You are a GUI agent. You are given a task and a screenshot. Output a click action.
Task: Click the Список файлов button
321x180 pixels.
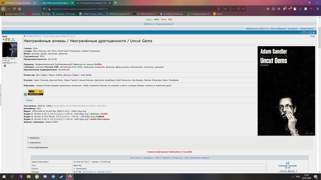[287, 171]
